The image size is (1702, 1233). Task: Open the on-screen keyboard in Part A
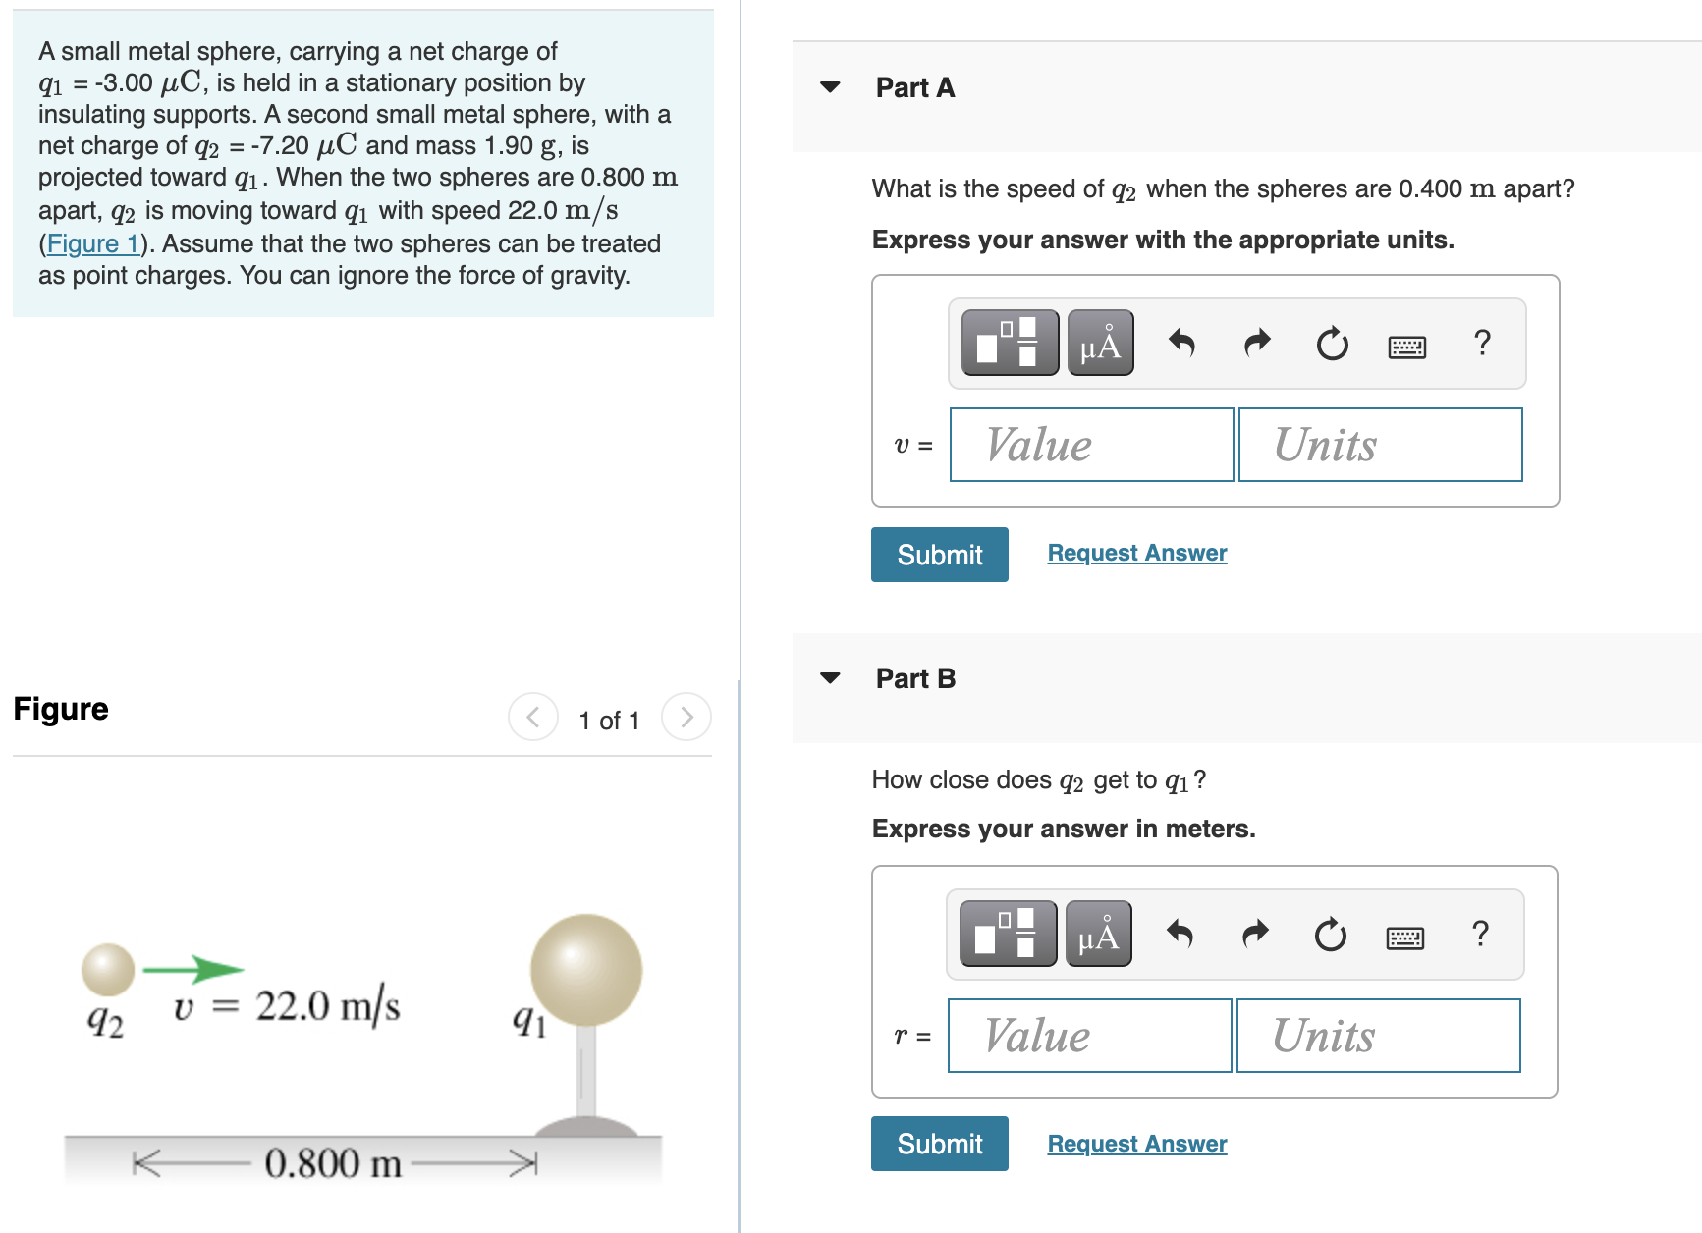[1408, 345]
